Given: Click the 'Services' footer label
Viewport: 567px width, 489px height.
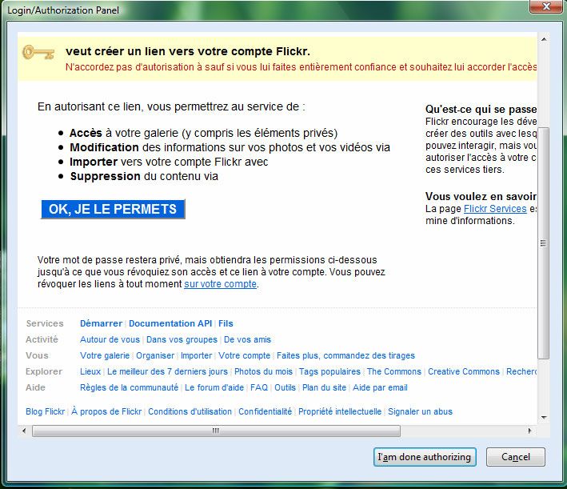Looking at the screenshot, I should click(x=45, y=323).
